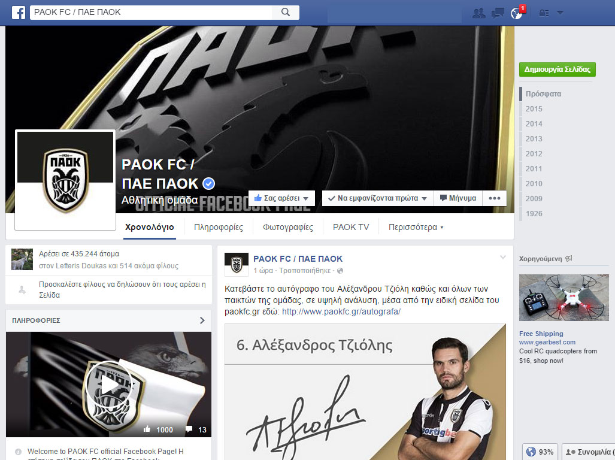Open the Σας αρέσει like dropdown
The height and width of the screenshot is (460, 615).
[x=281, y=198]
